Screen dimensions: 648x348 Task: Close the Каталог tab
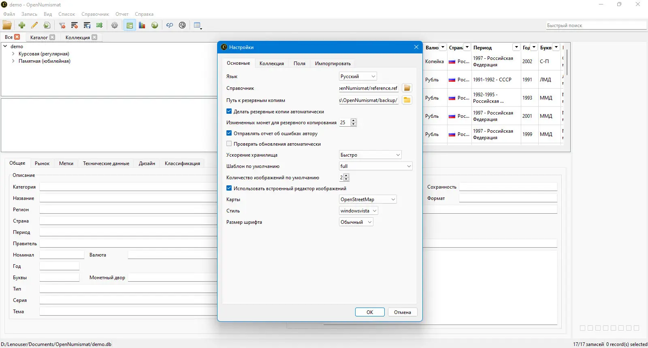click(52, 37)
